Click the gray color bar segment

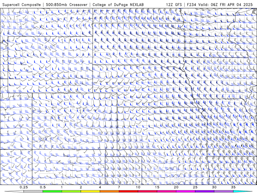point(33,191)
